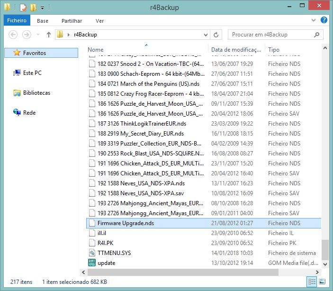Go up one folder level
Viewport: 333px width, 291px height.
pyautogui.click(x=49, y=35)
